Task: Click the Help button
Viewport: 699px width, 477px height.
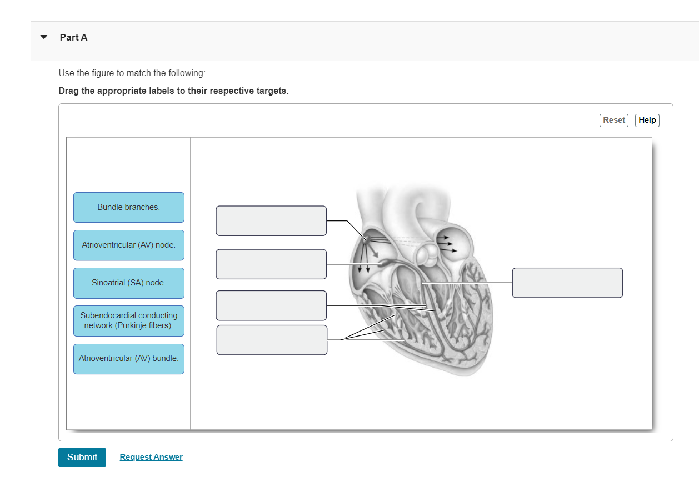Action: coord(647,120)
